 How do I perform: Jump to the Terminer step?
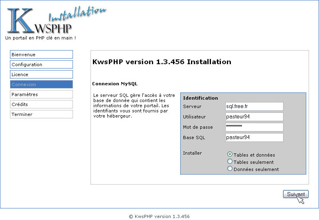(x=41, y=114)
